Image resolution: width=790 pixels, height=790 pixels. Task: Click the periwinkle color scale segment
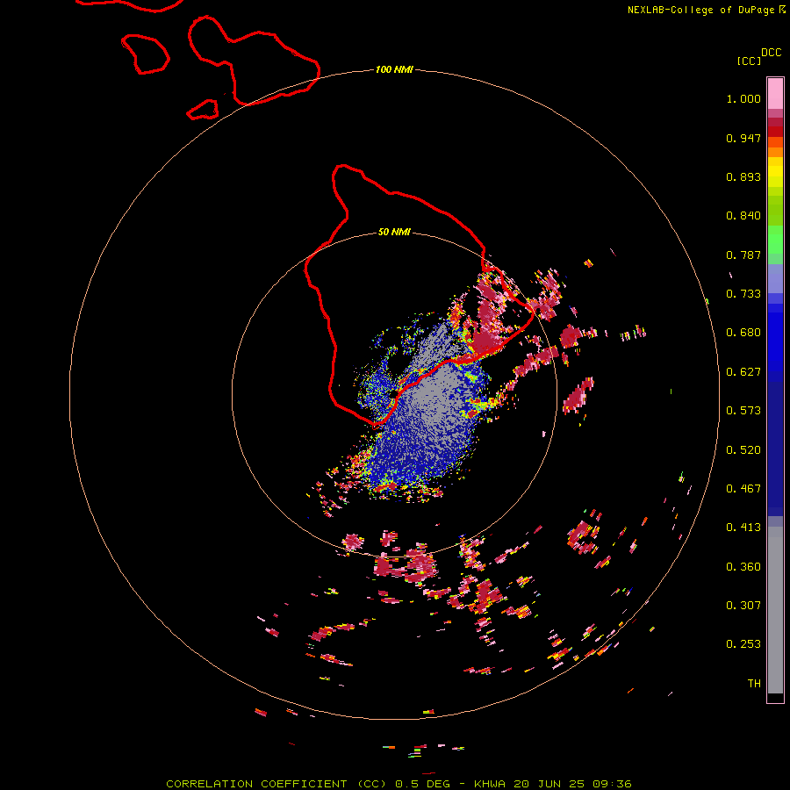point(775,279)
